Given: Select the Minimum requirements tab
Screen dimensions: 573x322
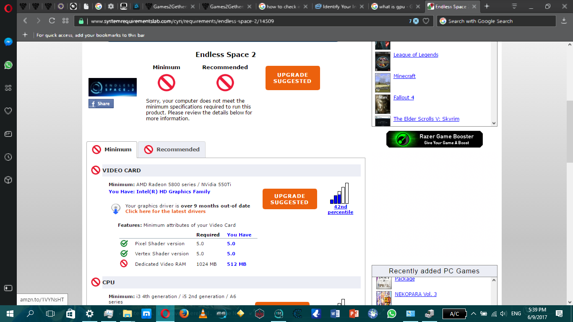Looking at the screenshot, I should (x=112, y=149).
